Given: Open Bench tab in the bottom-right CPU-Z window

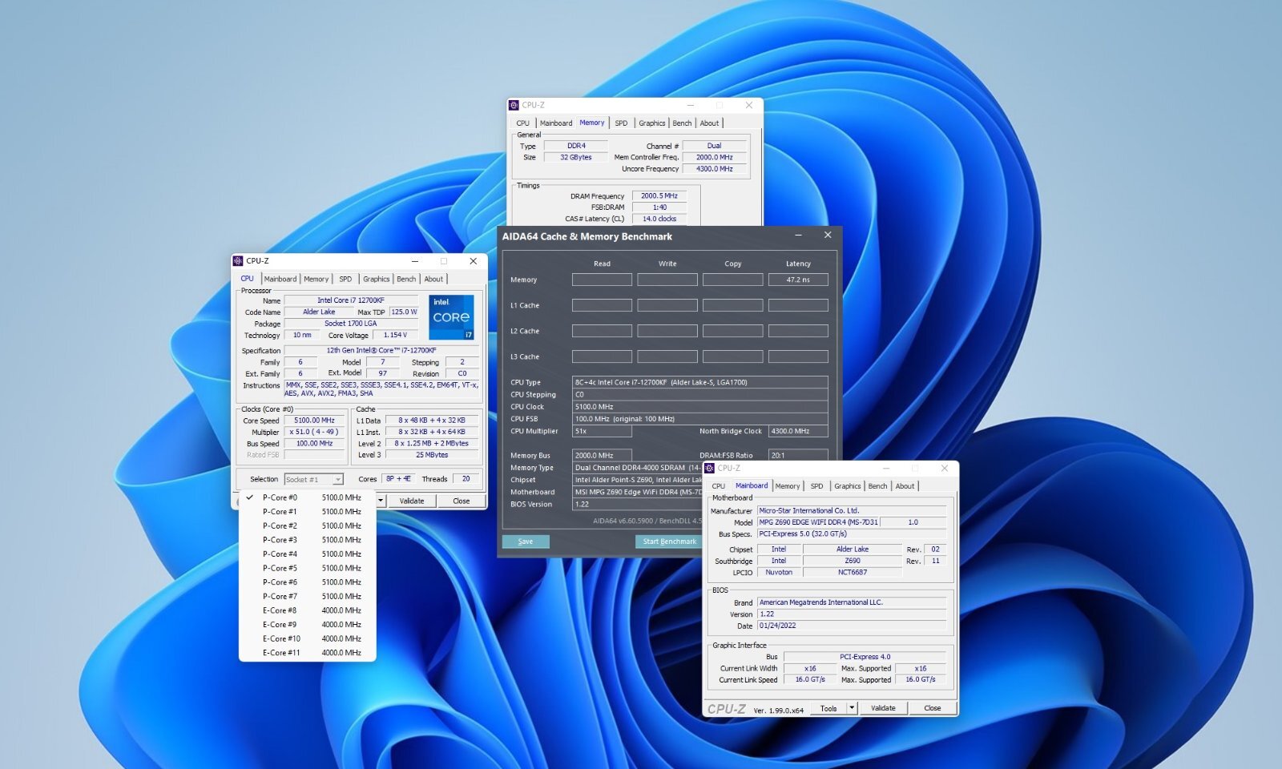Looking at the screenshot, I should point(877,486).
